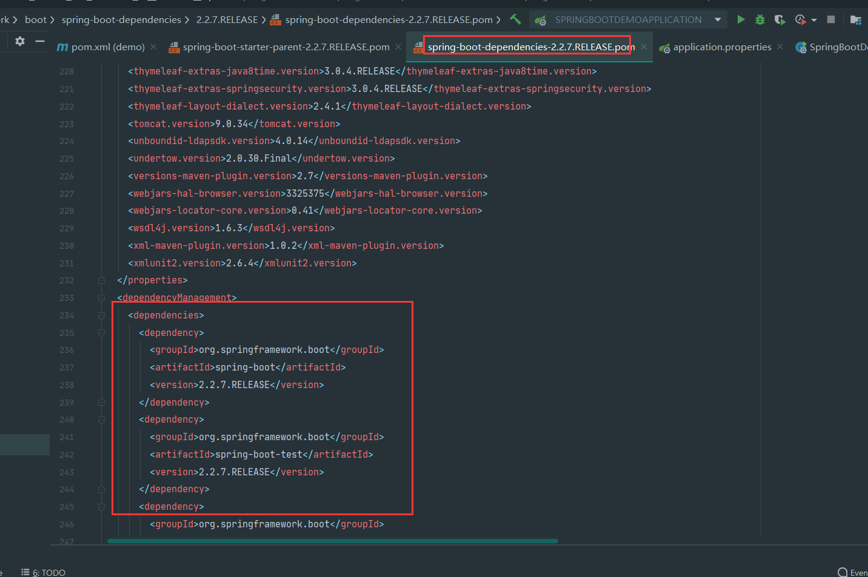This screenshot has width=868, height=577.
Task: Click the profiler run icon
Action: [x=800, y=19]
